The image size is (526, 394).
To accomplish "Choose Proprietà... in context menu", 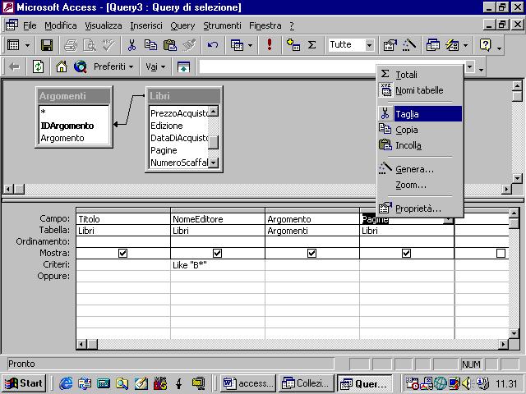I will pos(420,208).
